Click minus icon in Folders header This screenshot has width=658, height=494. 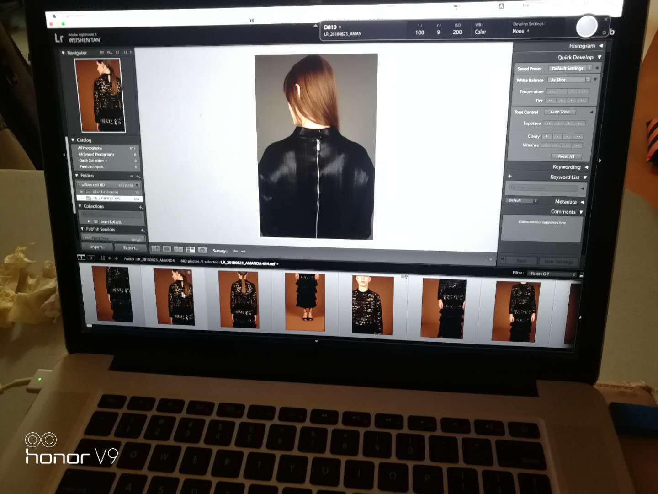click(132, 176)
